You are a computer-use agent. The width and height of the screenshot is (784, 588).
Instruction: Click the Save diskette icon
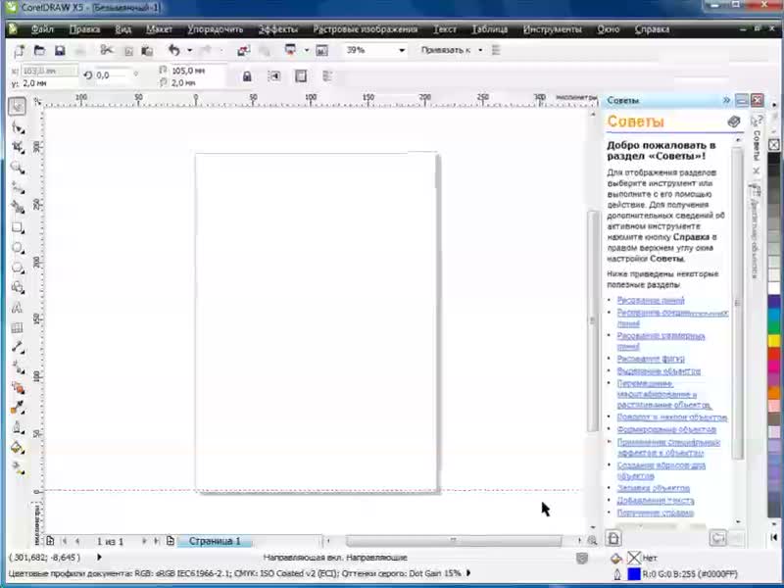[60, 51]
